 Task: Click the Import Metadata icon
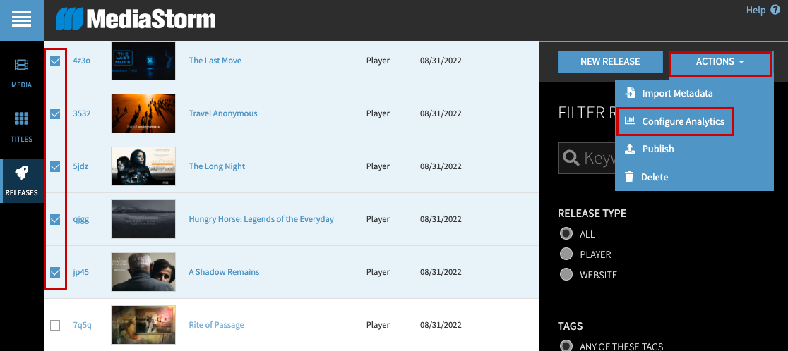(x=630, y=93)
